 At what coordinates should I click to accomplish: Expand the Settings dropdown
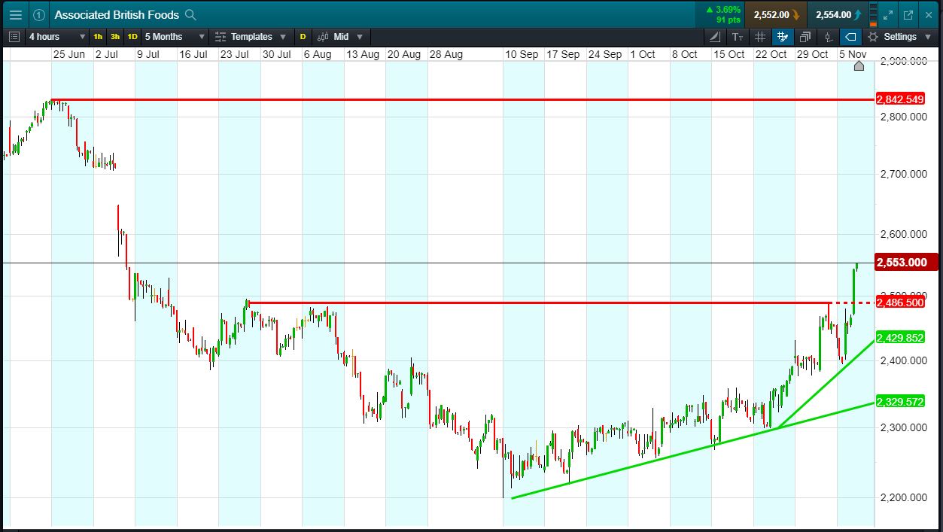click(x=899, y=36)
